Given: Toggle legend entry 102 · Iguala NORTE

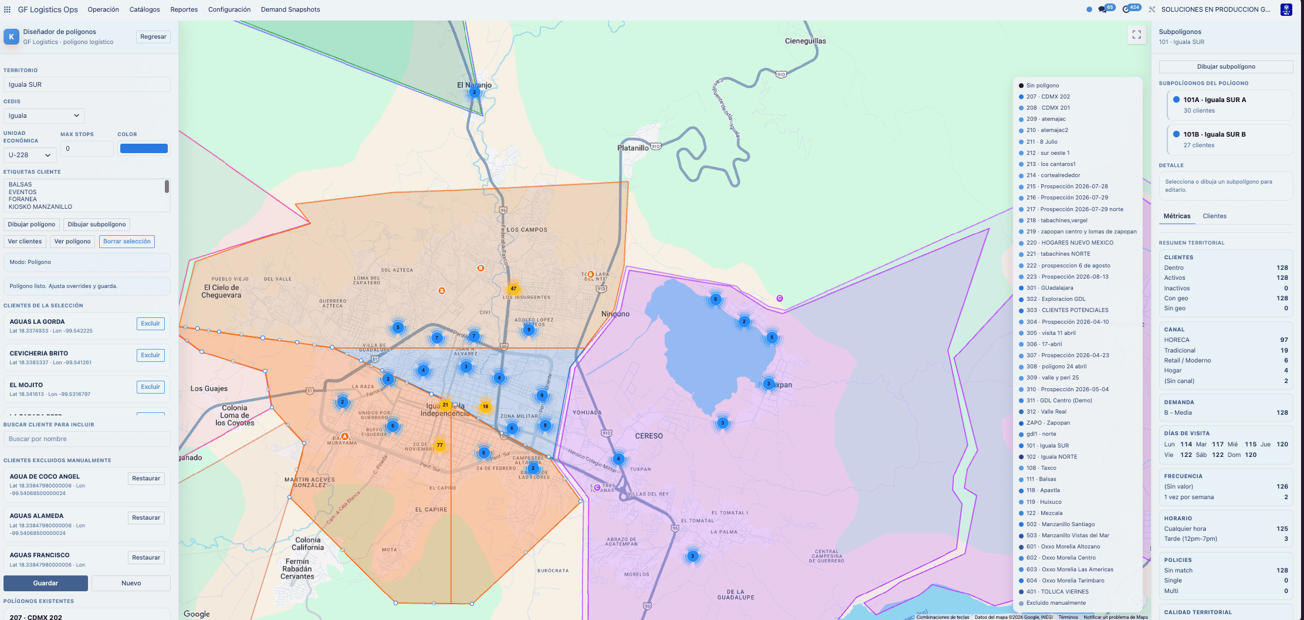Looking at the screenshot, I should coord(1048,457).
